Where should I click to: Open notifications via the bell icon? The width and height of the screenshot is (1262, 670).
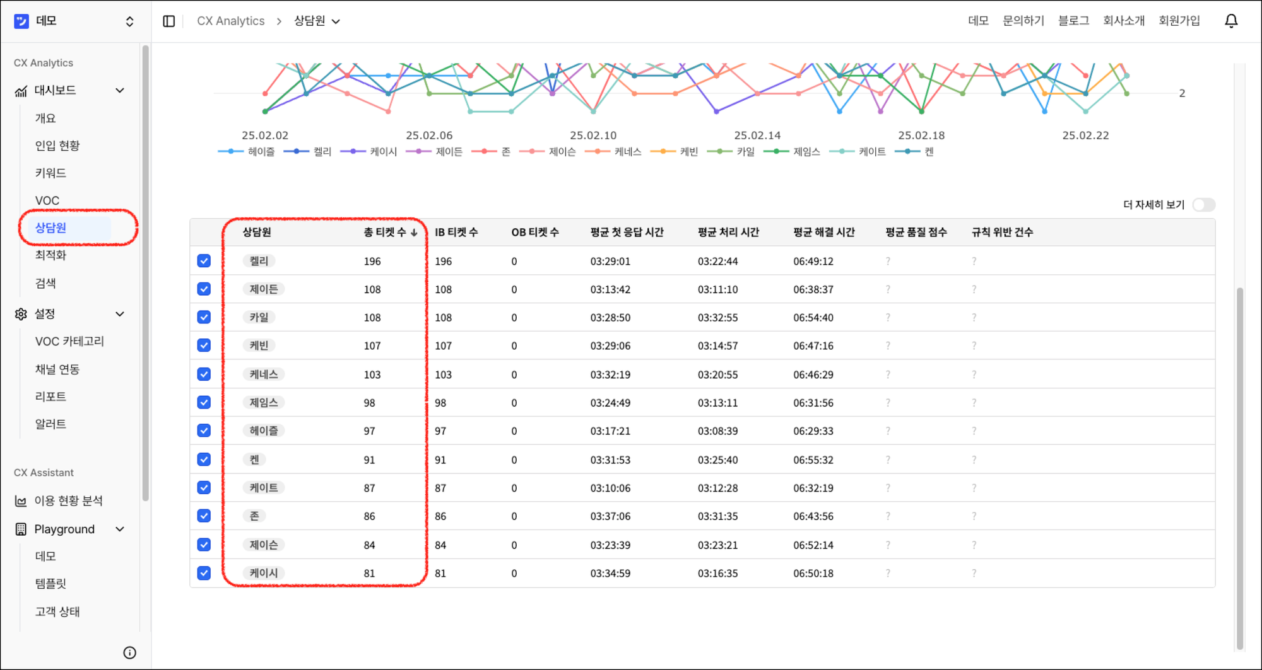click(x=1230, y=20)
